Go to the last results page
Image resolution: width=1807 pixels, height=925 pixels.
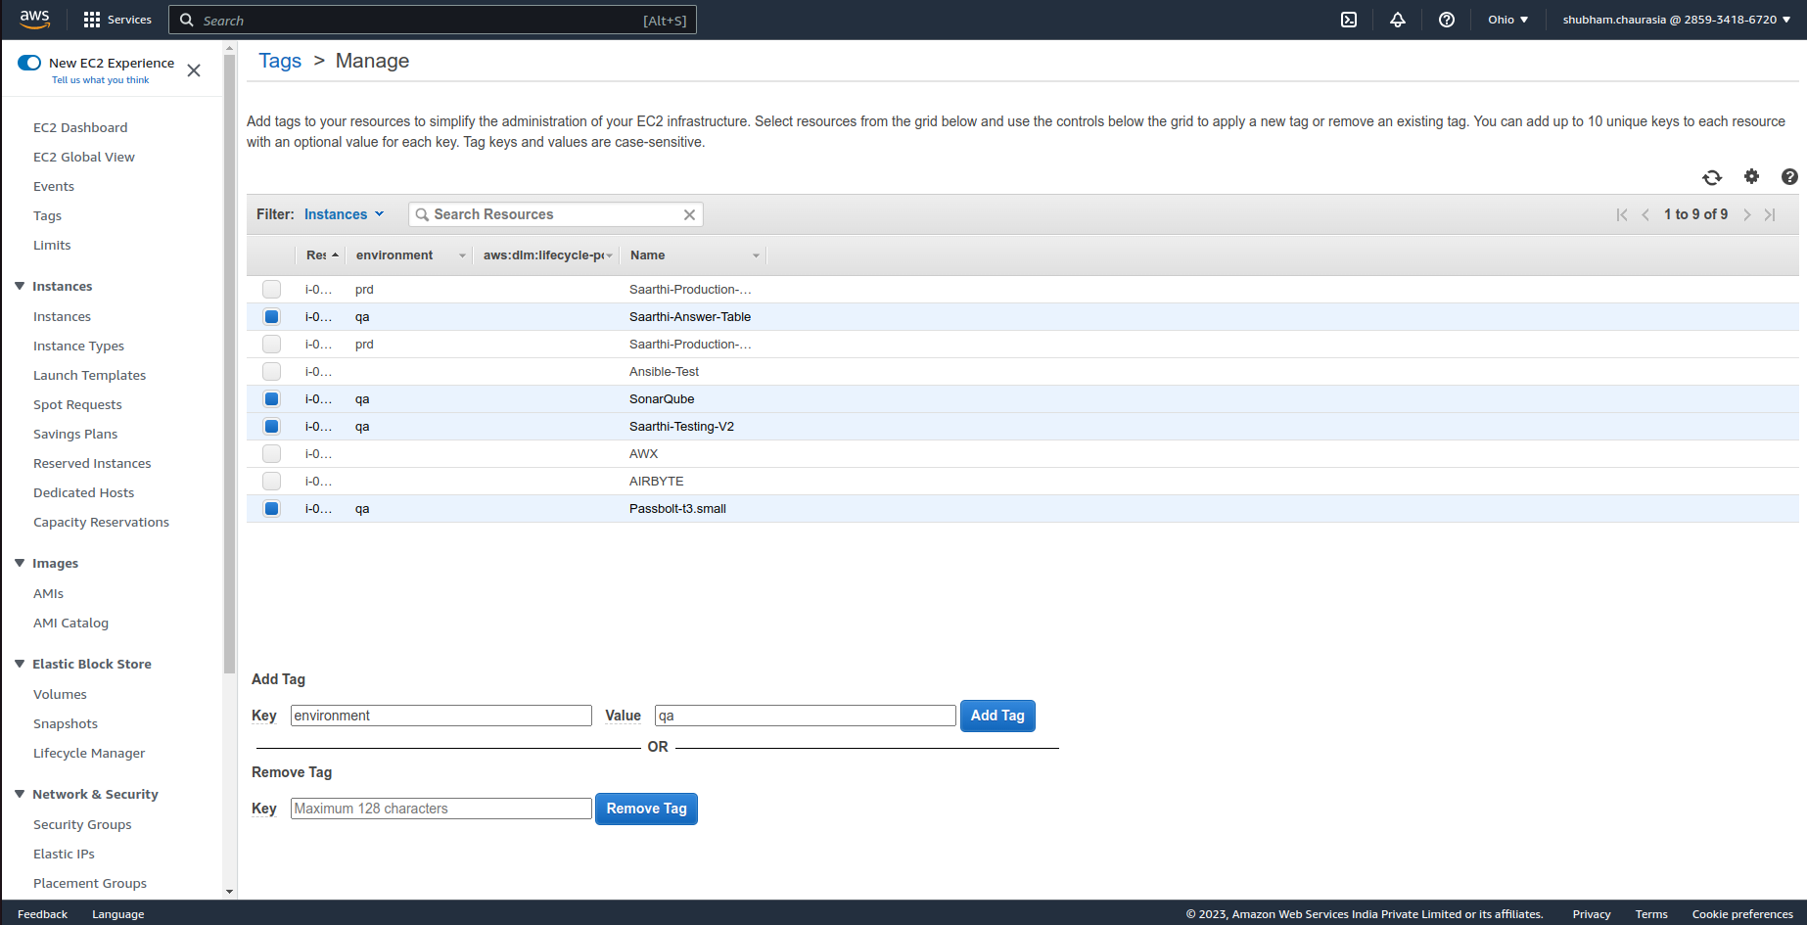coord(1770,214)
